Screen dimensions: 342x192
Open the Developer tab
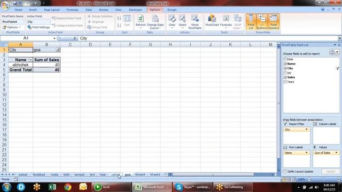[135, 10]
